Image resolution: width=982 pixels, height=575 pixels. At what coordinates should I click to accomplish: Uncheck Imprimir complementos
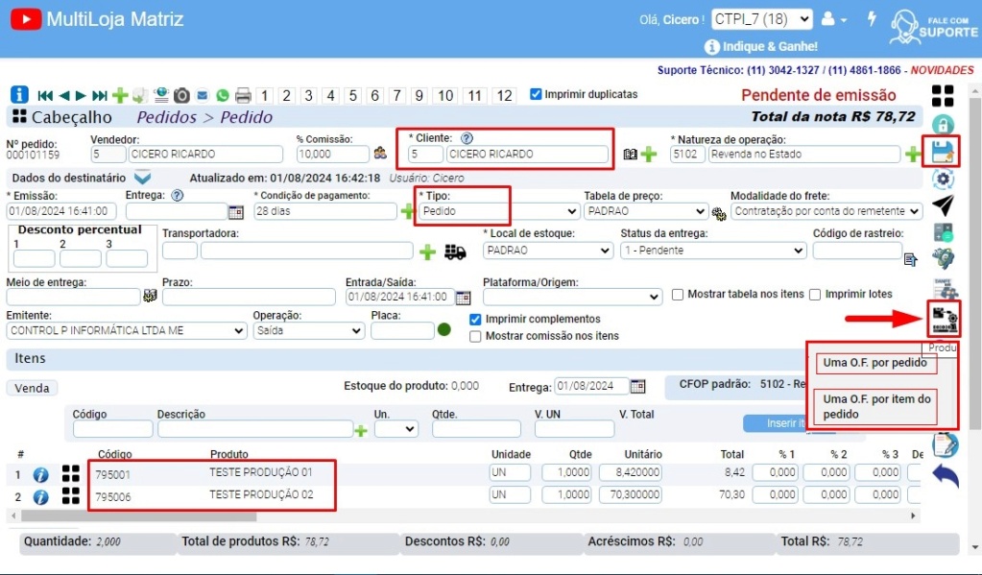pos(475,318)
